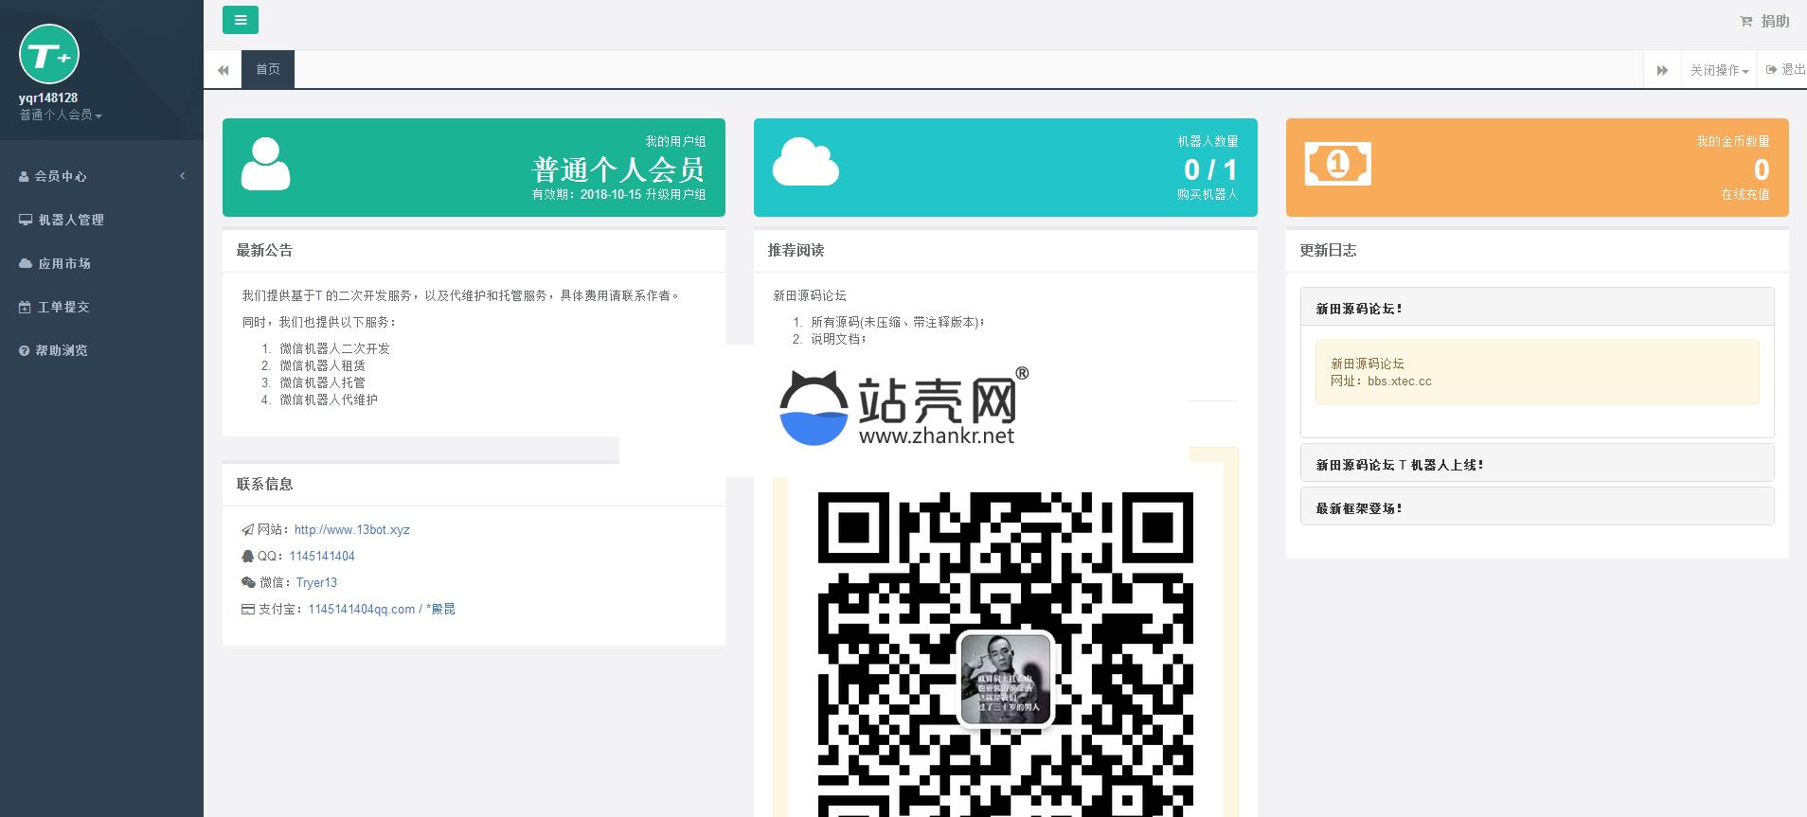Select the 首页 tab
The height and width of the screenshot is (817, 1807).
click(x=268, y=70)
